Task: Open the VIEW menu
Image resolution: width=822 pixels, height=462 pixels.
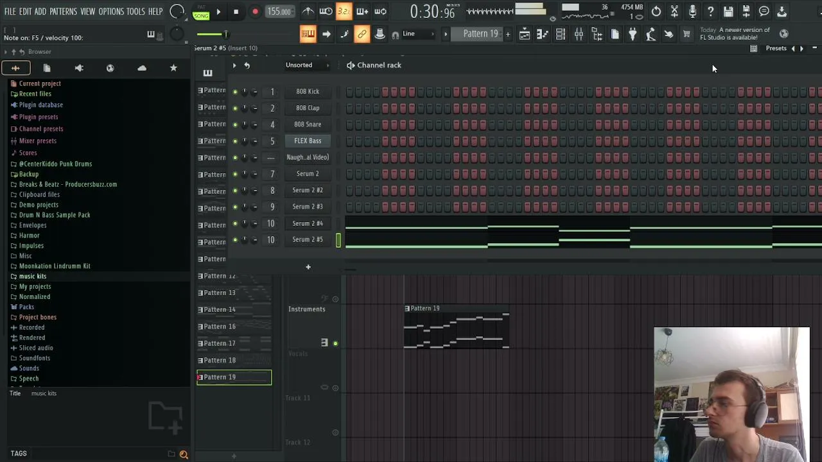Action: coord(88,12)
